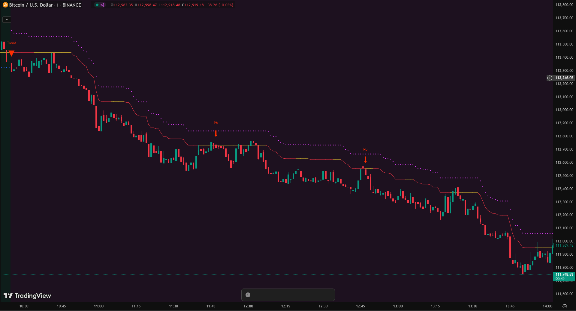Click the closing price value C112,919.18

193,5
